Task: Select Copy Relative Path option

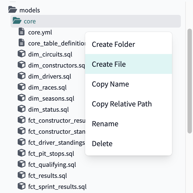Action: pyautogui.click(x=129, y=104)
